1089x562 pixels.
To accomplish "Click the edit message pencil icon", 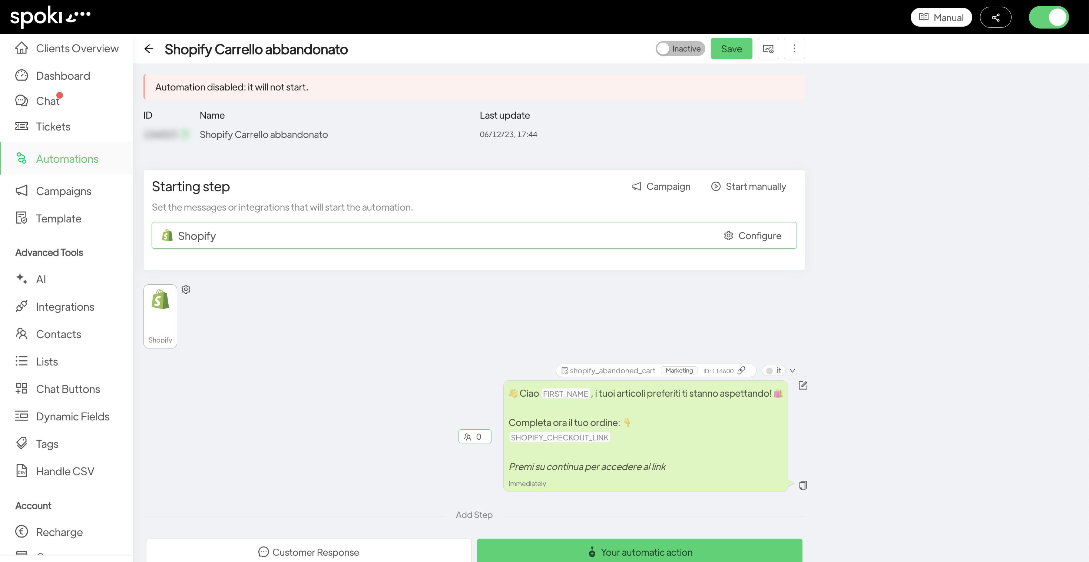I will tap(803, 385).
